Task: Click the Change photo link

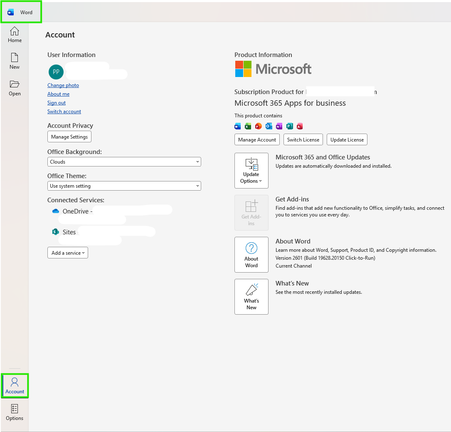Action: tap(63, 85)
